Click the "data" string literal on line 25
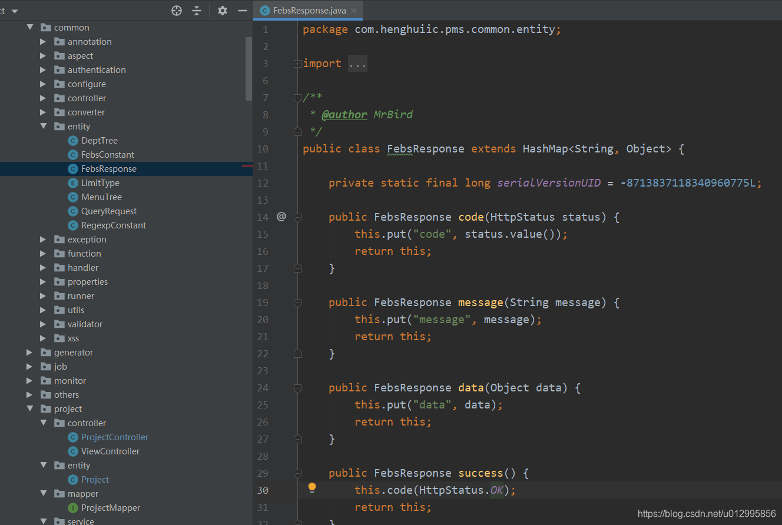Image resolution: width=782 pixels, height=525 pixels. tap(432, 404)
